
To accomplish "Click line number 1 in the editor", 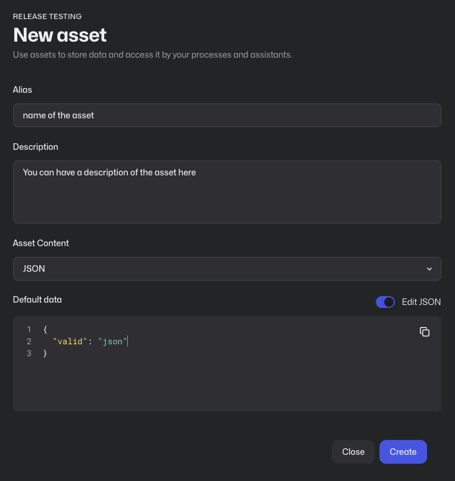I will pyautogui.click(x=29, y=329).
